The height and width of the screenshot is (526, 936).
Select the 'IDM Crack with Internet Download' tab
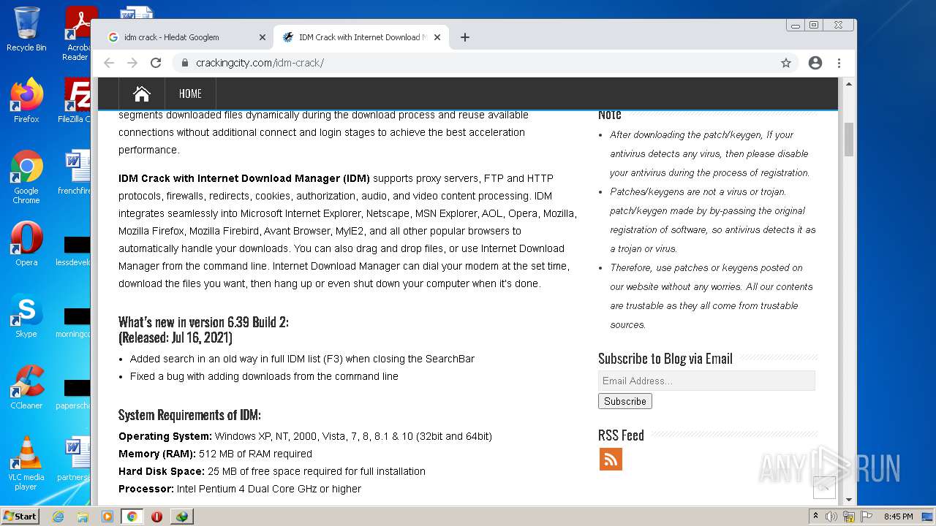click(x=363, y=37)
